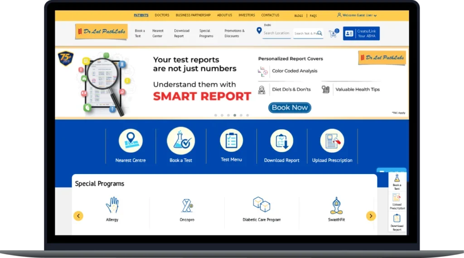Select the first banner carousel dot
This screenshot has width=464, height=258.
[x=216, y=115]
